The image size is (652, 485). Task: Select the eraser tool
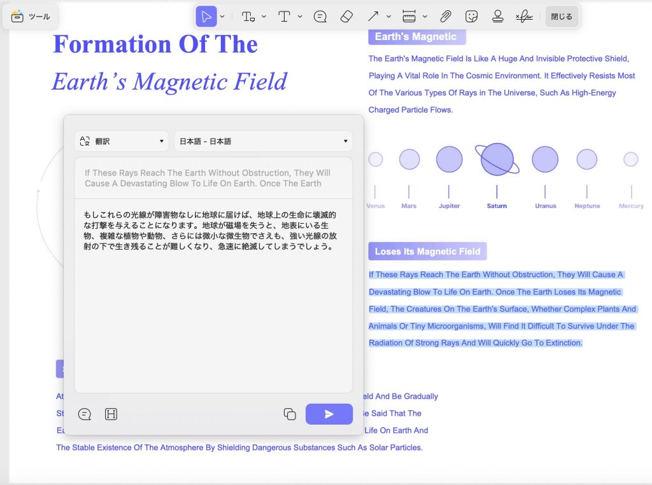[x=346, y=17]
